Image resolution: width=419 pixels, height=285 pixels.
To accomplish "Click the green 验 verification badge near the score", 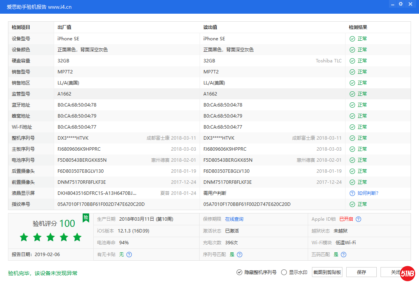I will pyautogui.click(x=86, y=218).
